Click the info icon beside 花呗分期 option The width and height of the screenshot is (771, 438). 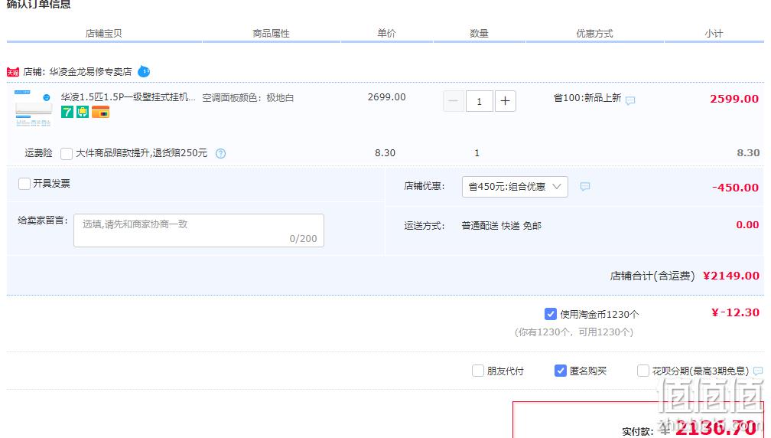click(x=758, y=371)
